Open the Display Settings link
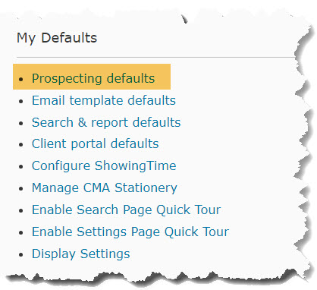The height and width of the screenshot is (290, 317). 81,254
